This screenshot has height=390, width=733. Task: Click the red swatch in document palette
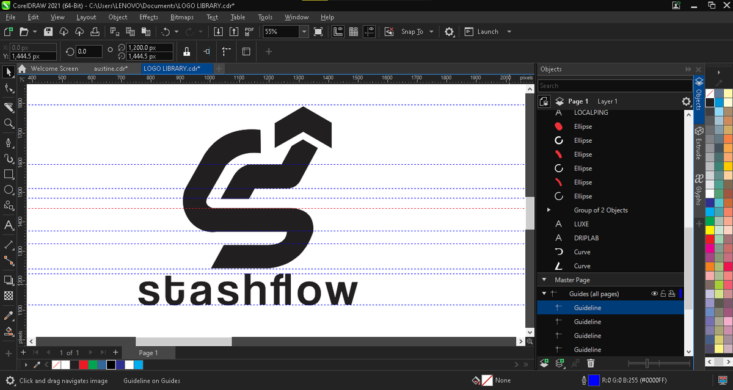[x=83, y=364]
